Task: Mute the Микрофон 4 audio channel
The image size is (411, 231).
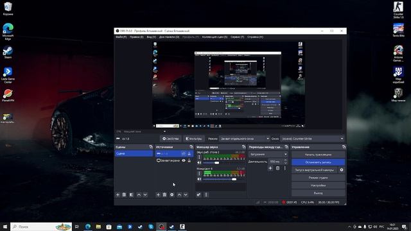Action: [199, 179]
